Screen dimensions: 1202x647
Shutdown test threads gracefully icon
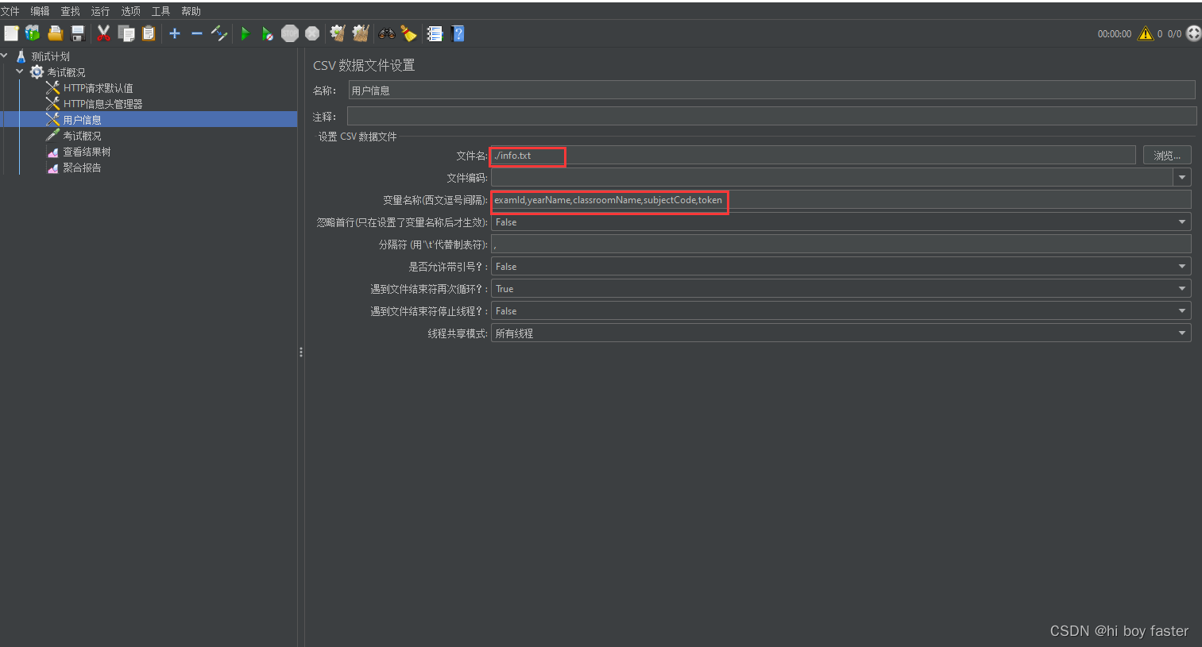tap(312, 33)
